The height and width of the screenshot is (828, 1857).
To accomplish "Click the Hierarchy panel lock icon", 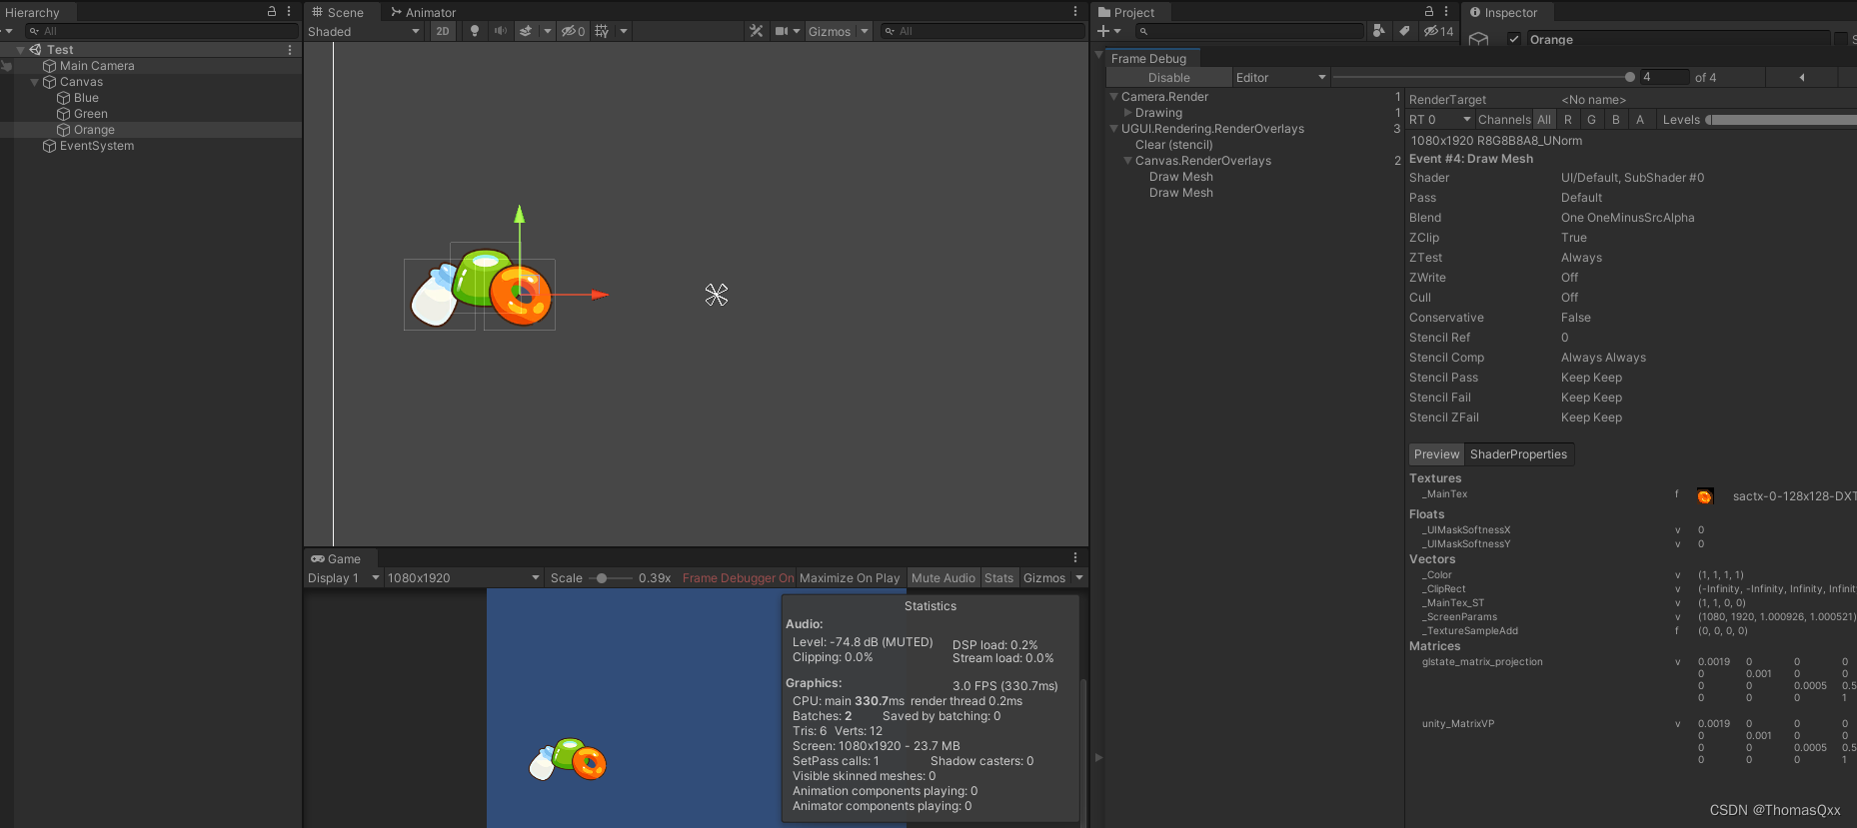I will coord(271,11).
